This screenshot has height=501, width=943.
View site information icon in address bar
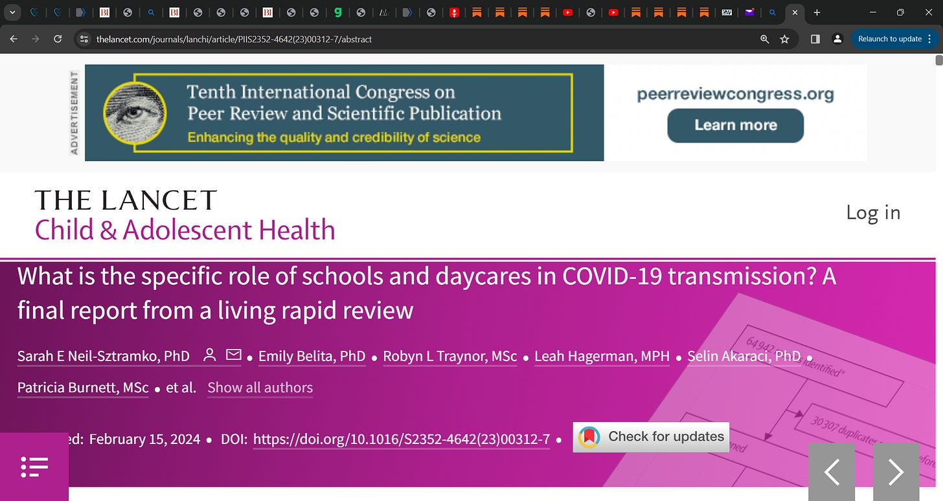(x=84, y=39)
